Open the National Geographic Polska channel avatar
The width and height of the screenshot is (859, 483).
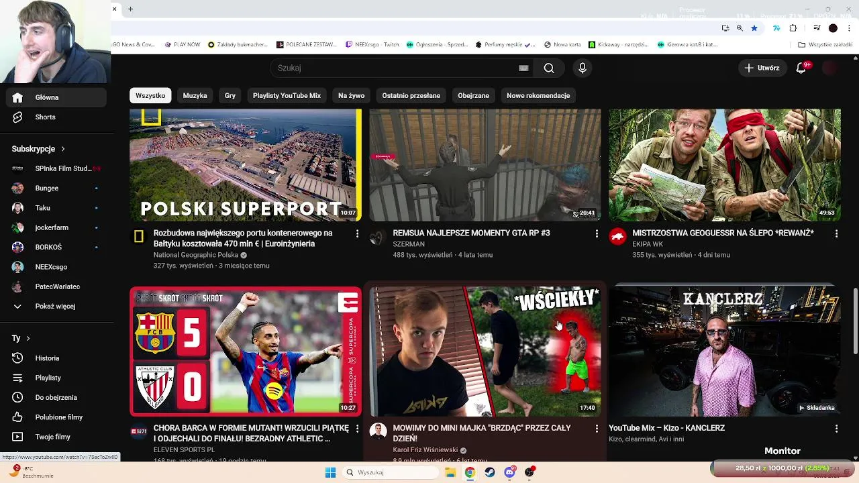tap(139, 236)
